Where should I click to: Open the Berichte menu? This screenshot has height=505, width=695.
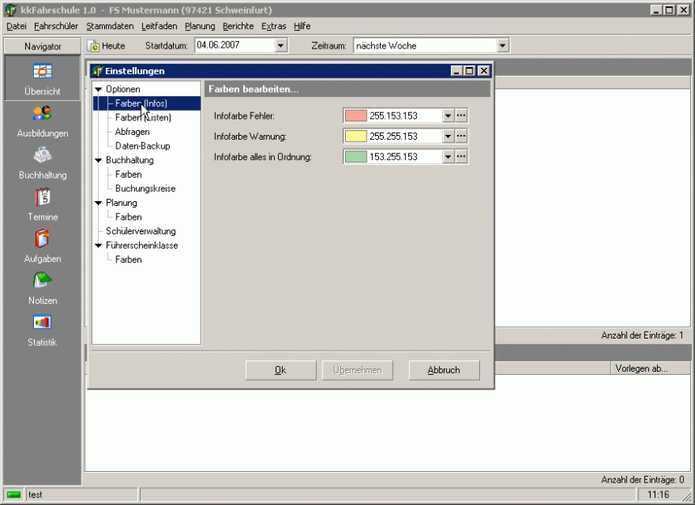click(238, 26)
